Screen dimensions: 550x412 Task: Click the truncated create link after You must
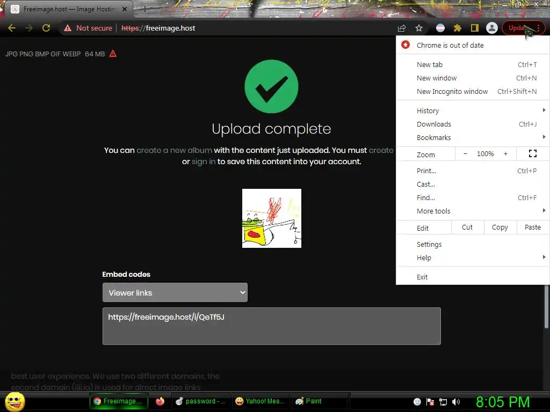click(x=381, y=150)
